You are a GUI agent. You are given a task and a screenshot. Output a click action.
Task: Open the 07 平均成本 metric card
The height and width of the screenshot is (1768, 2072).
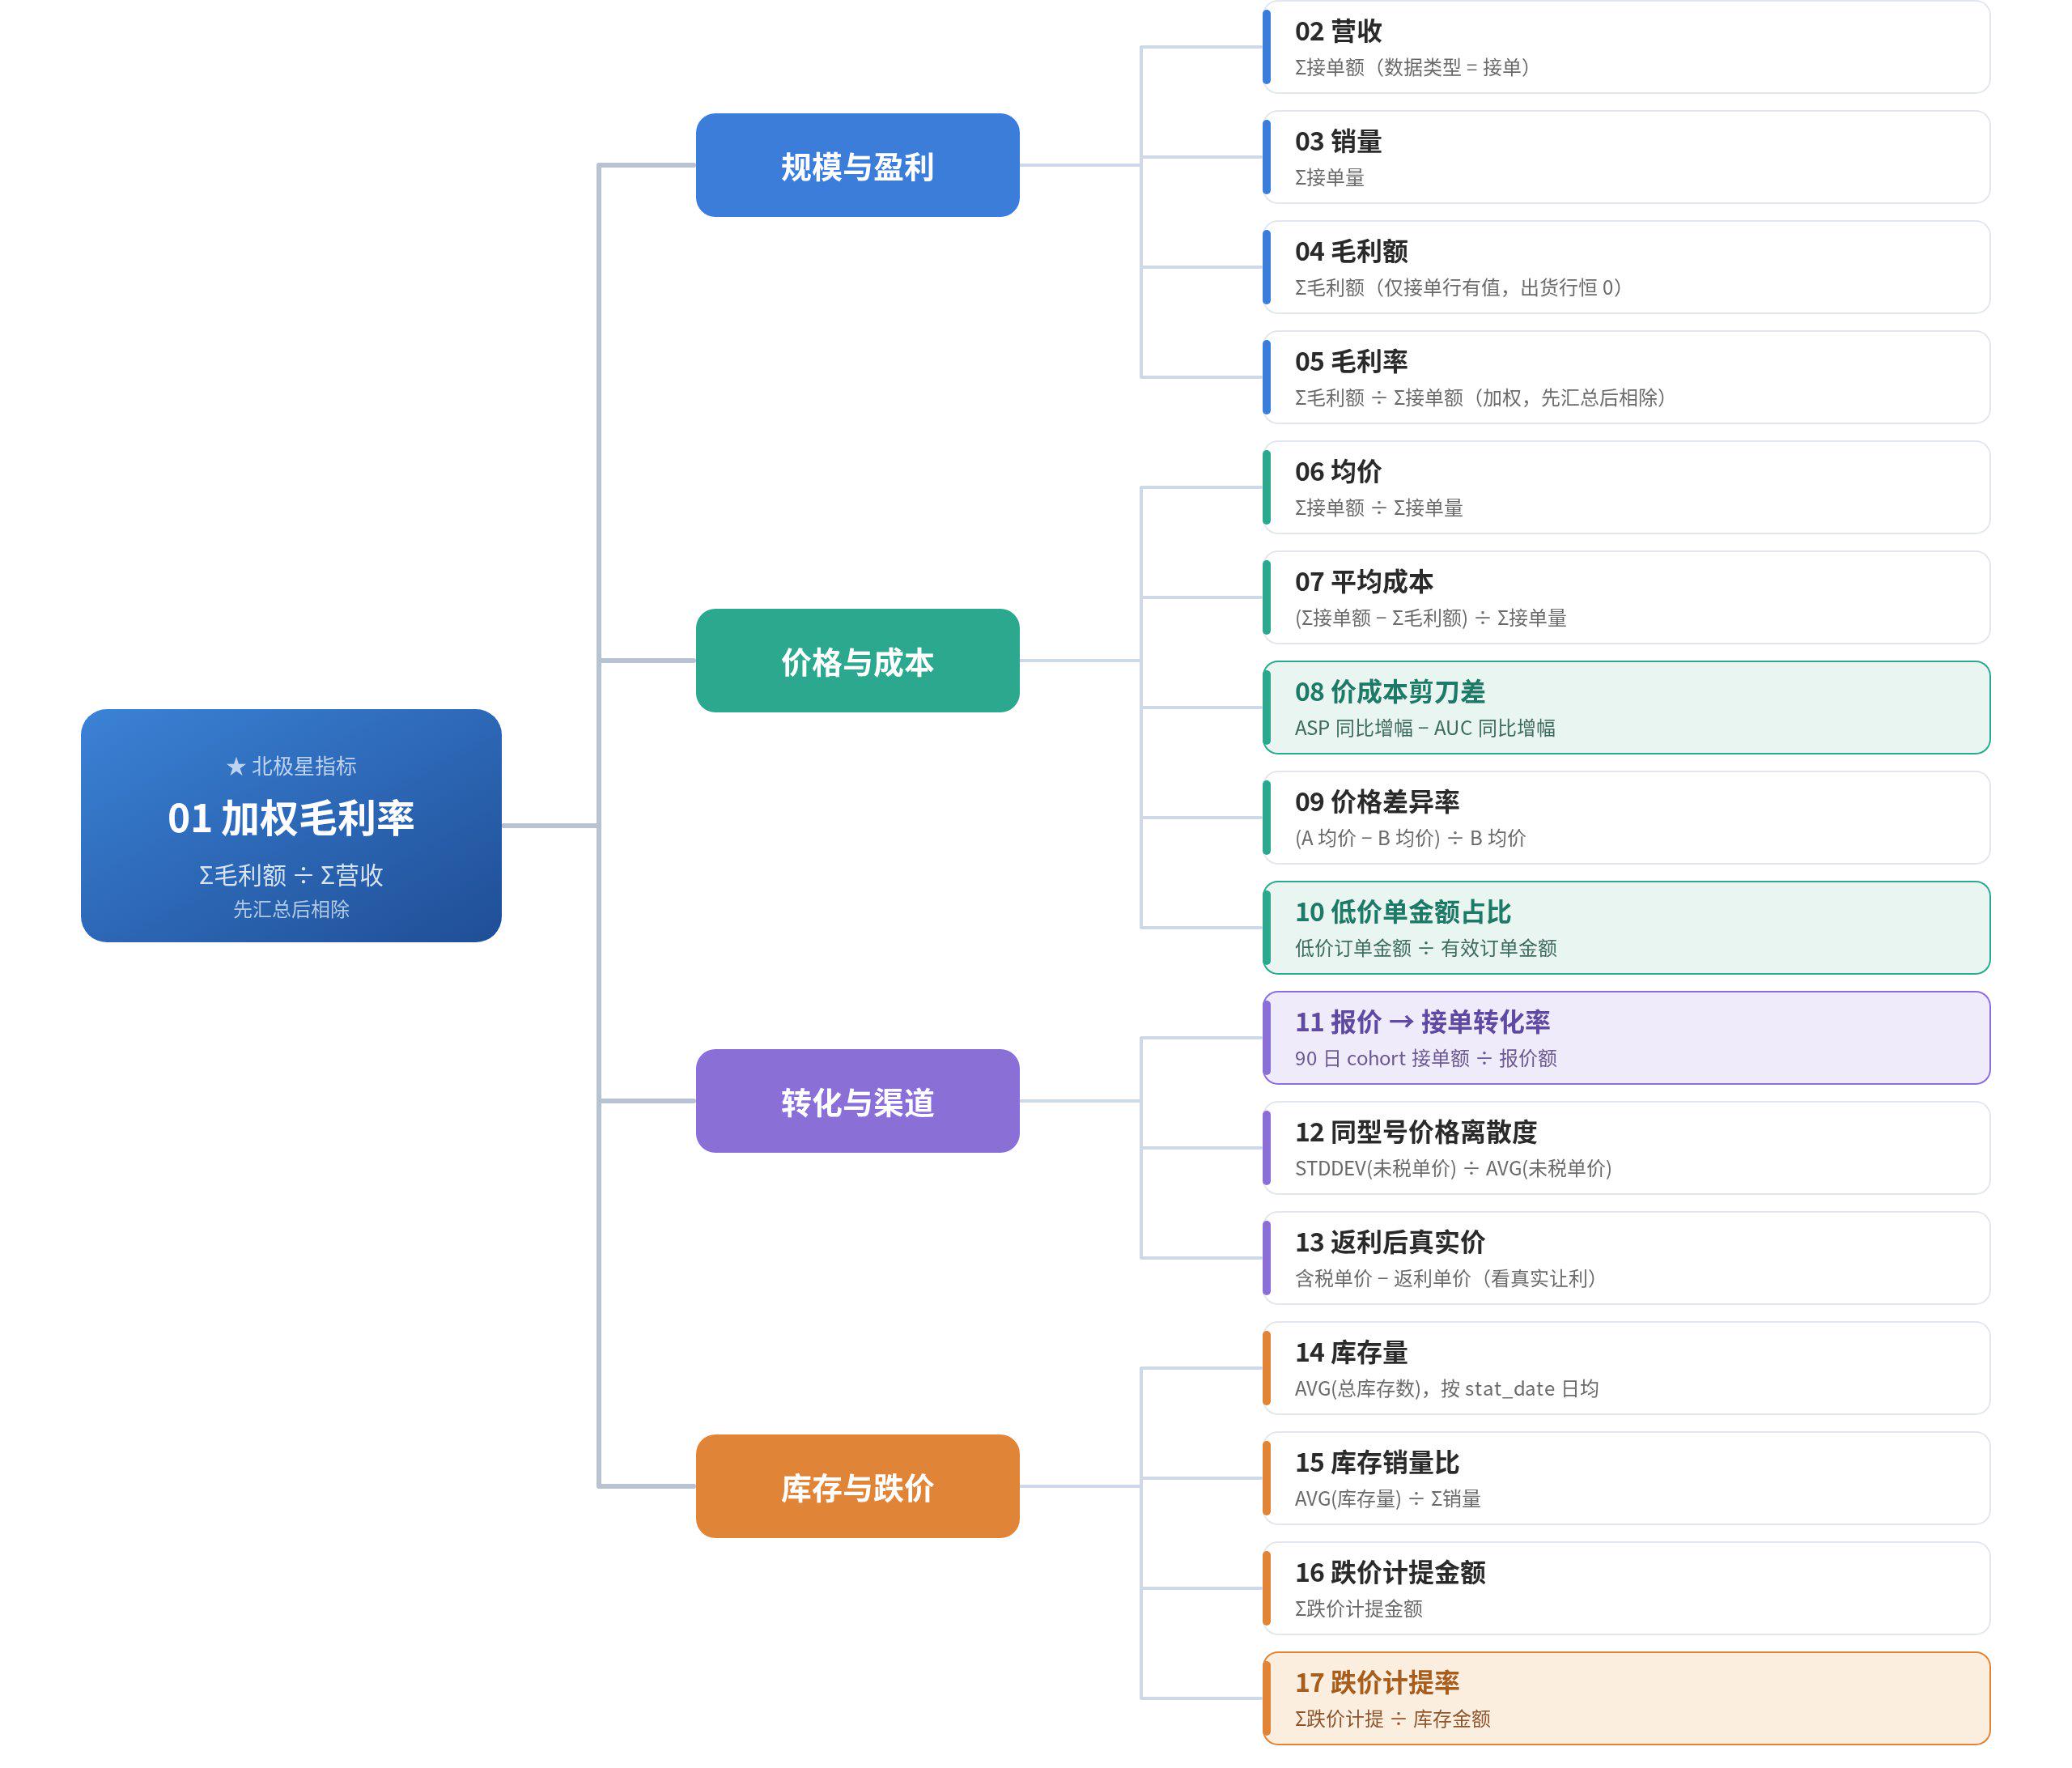pos(1626,597)
